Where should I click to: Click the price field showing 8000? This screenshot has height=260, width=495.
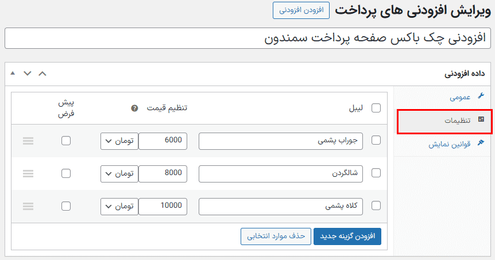163,174
